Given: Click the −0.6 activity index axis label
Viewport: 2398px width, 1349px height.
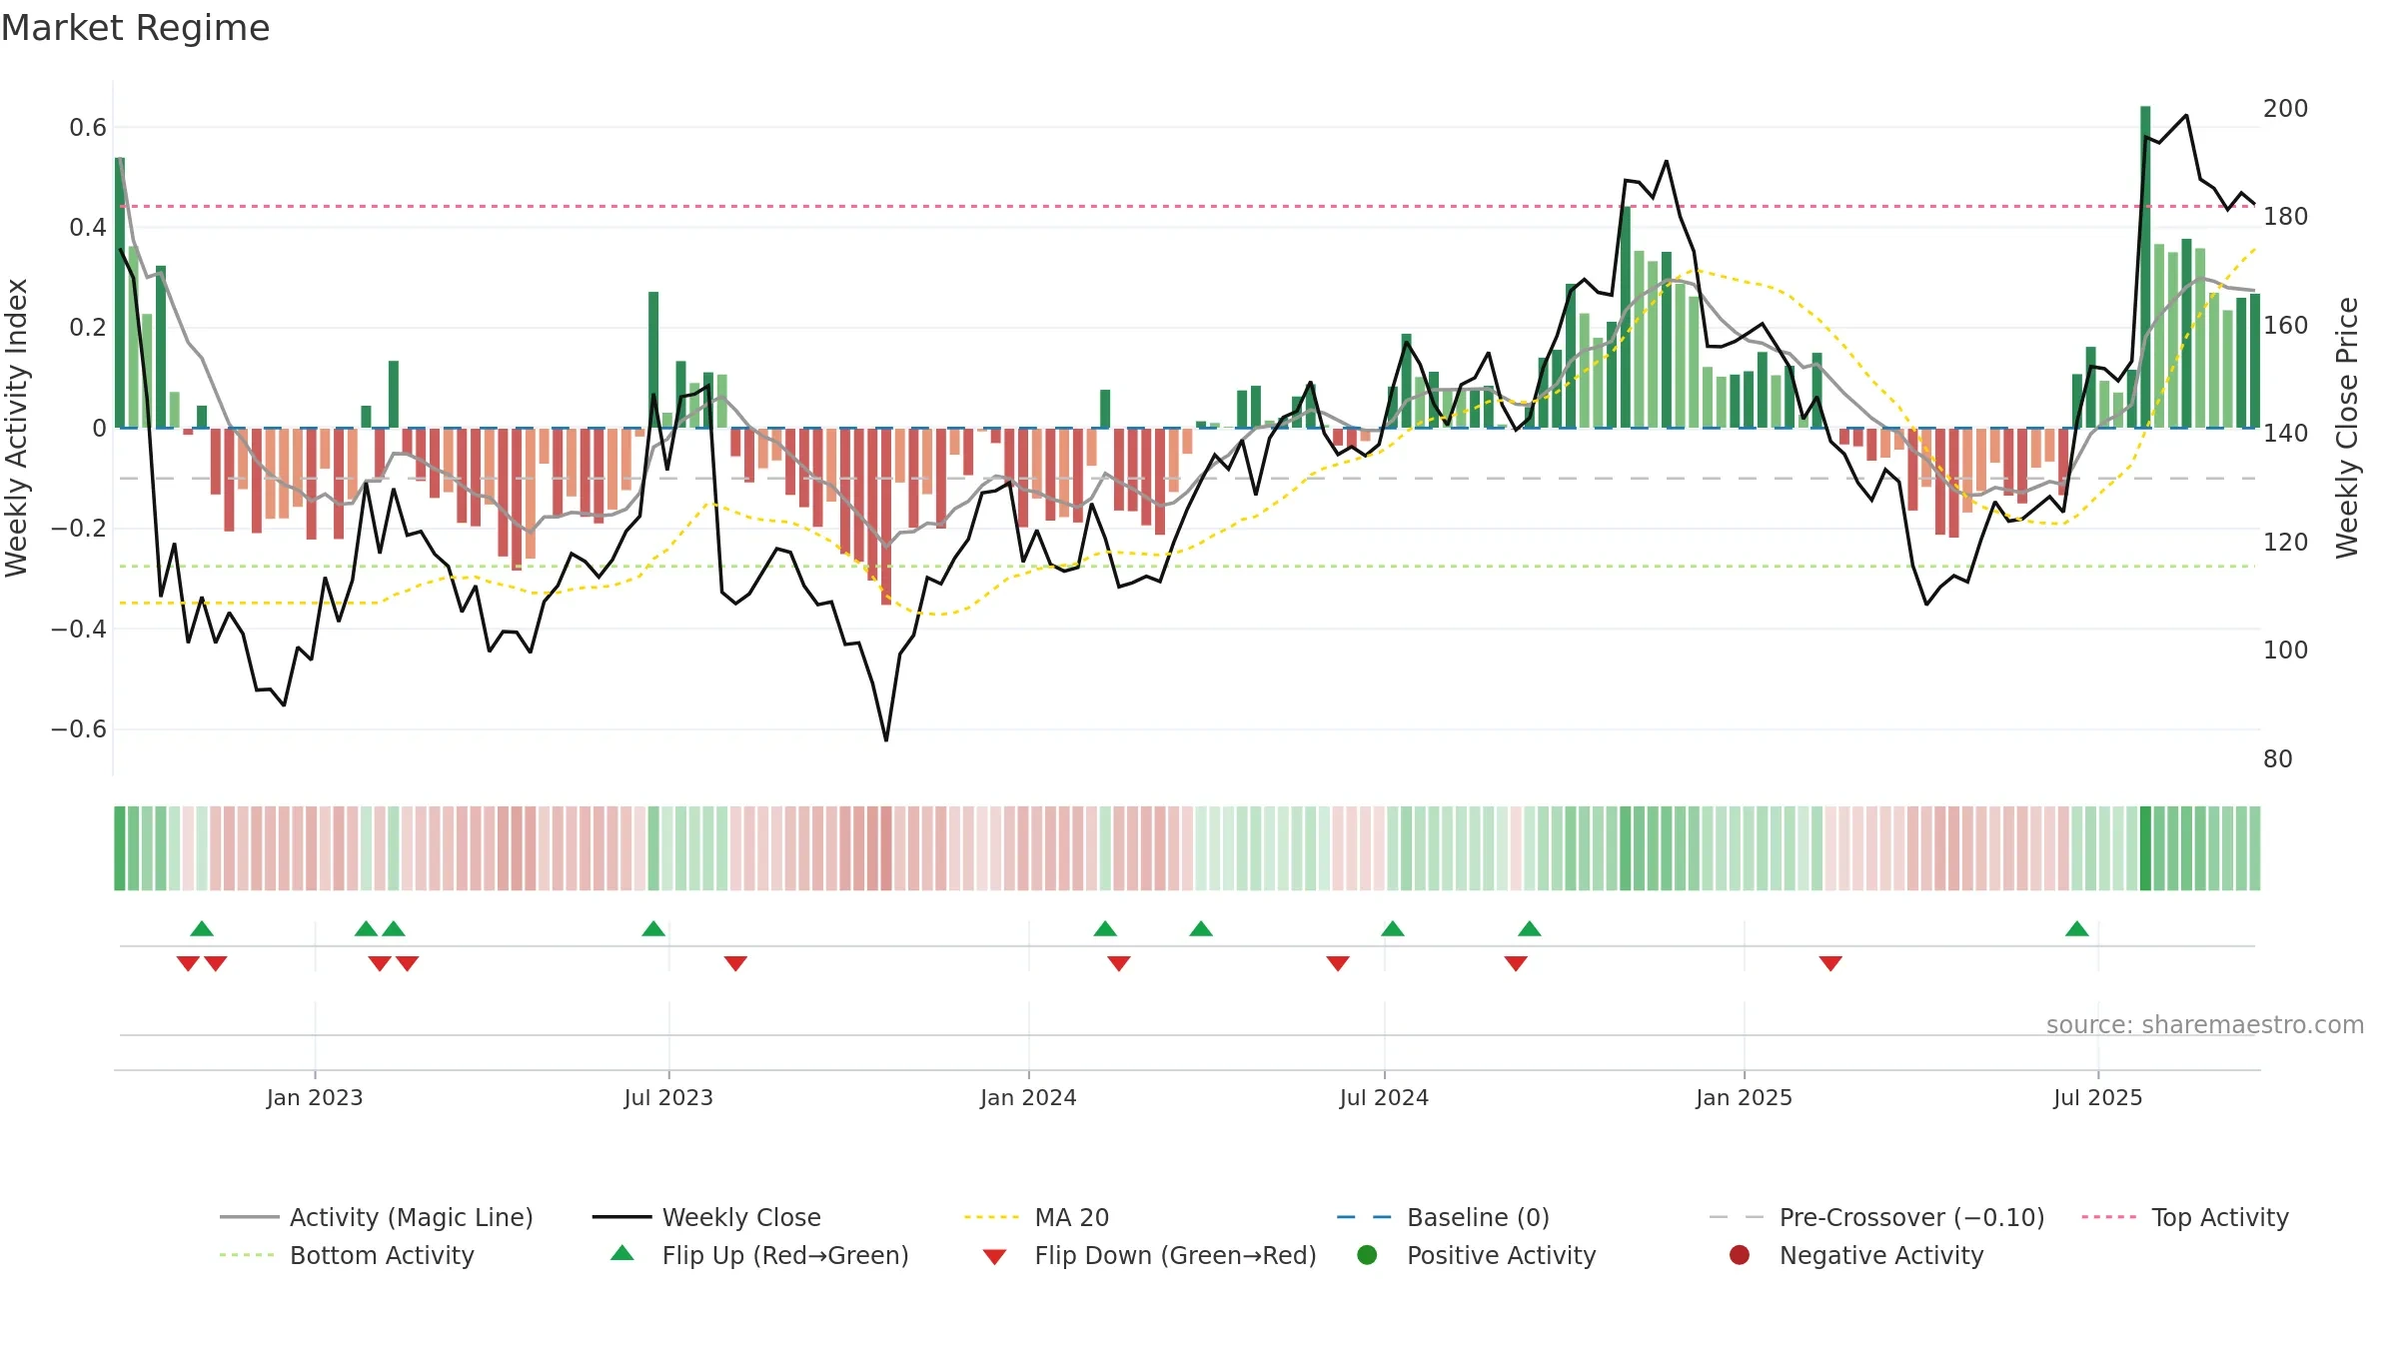Looking at the screenshot, I should coord(79,728).
